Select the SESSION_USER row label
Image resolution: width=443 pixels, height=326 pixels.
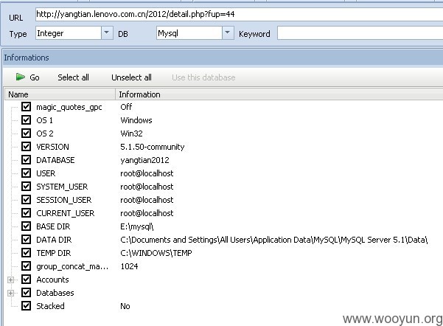click(x=64, y=200)
